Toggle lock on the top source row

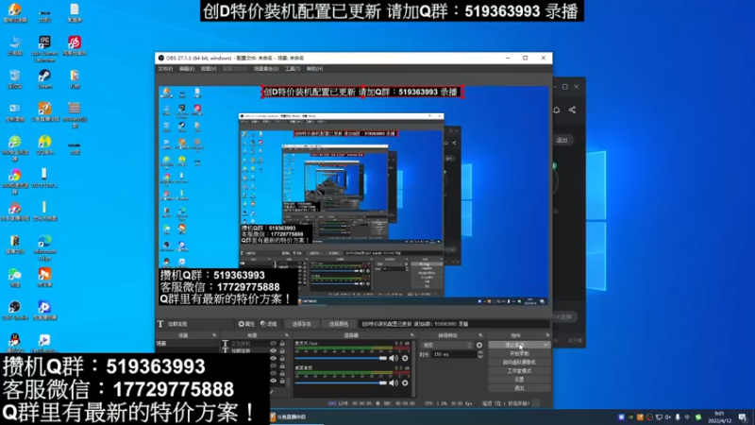[282, 344]
